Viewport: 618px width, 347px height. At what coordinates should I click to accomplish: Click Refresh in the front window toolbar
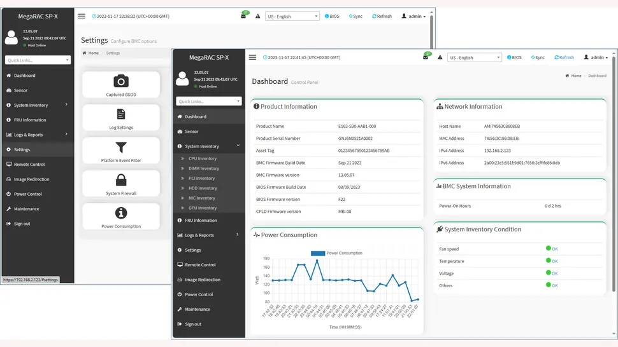pyautogui.click(x=564, y=57)
